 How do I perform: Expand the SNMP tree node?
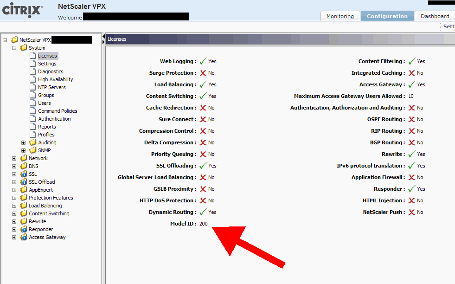tap(23, 150)
